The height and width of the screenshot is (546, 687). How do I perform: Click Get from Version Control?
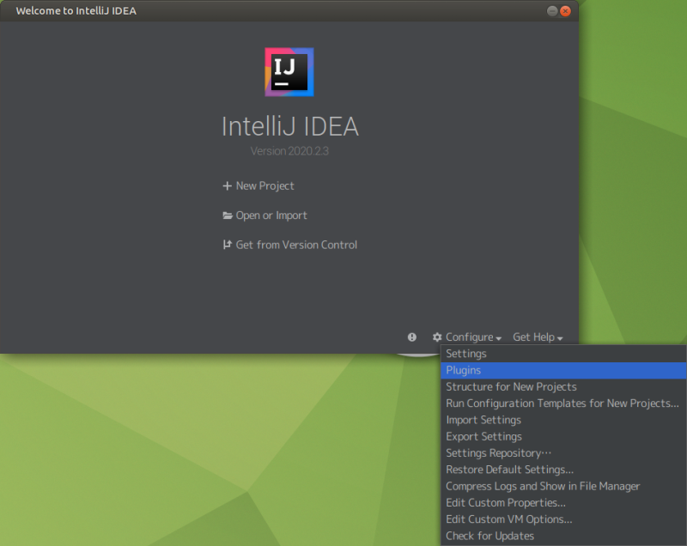pyautogui.click(x=289, y=245)
